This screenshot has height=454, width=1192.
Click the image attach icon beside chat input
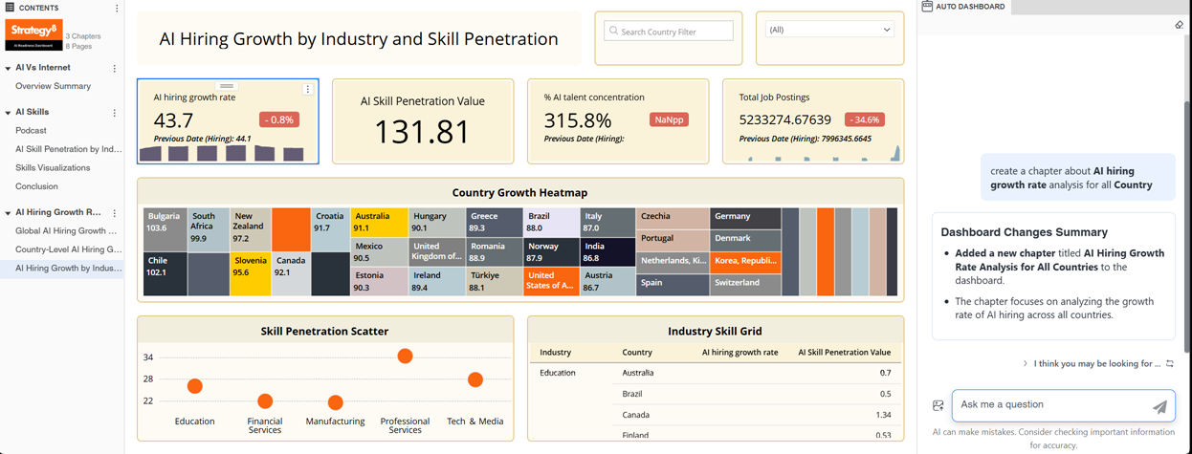coord(938,405)
